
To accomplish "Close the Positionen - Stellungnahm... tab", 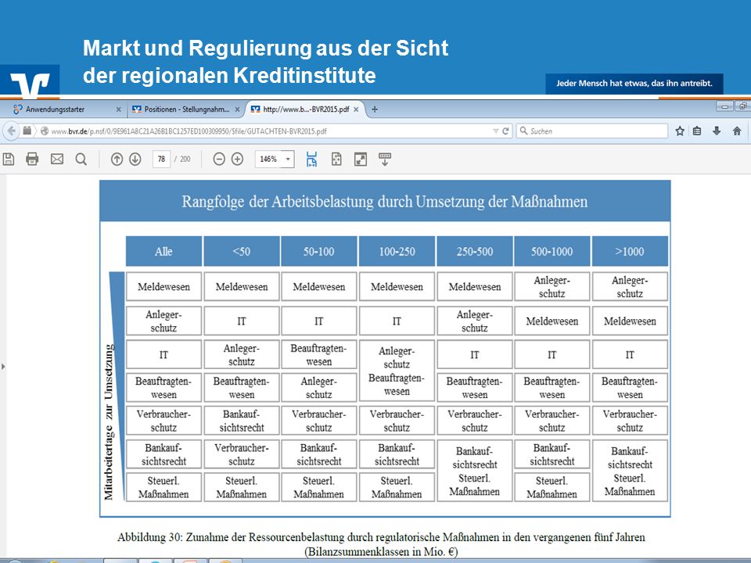I will coord(237,109).
